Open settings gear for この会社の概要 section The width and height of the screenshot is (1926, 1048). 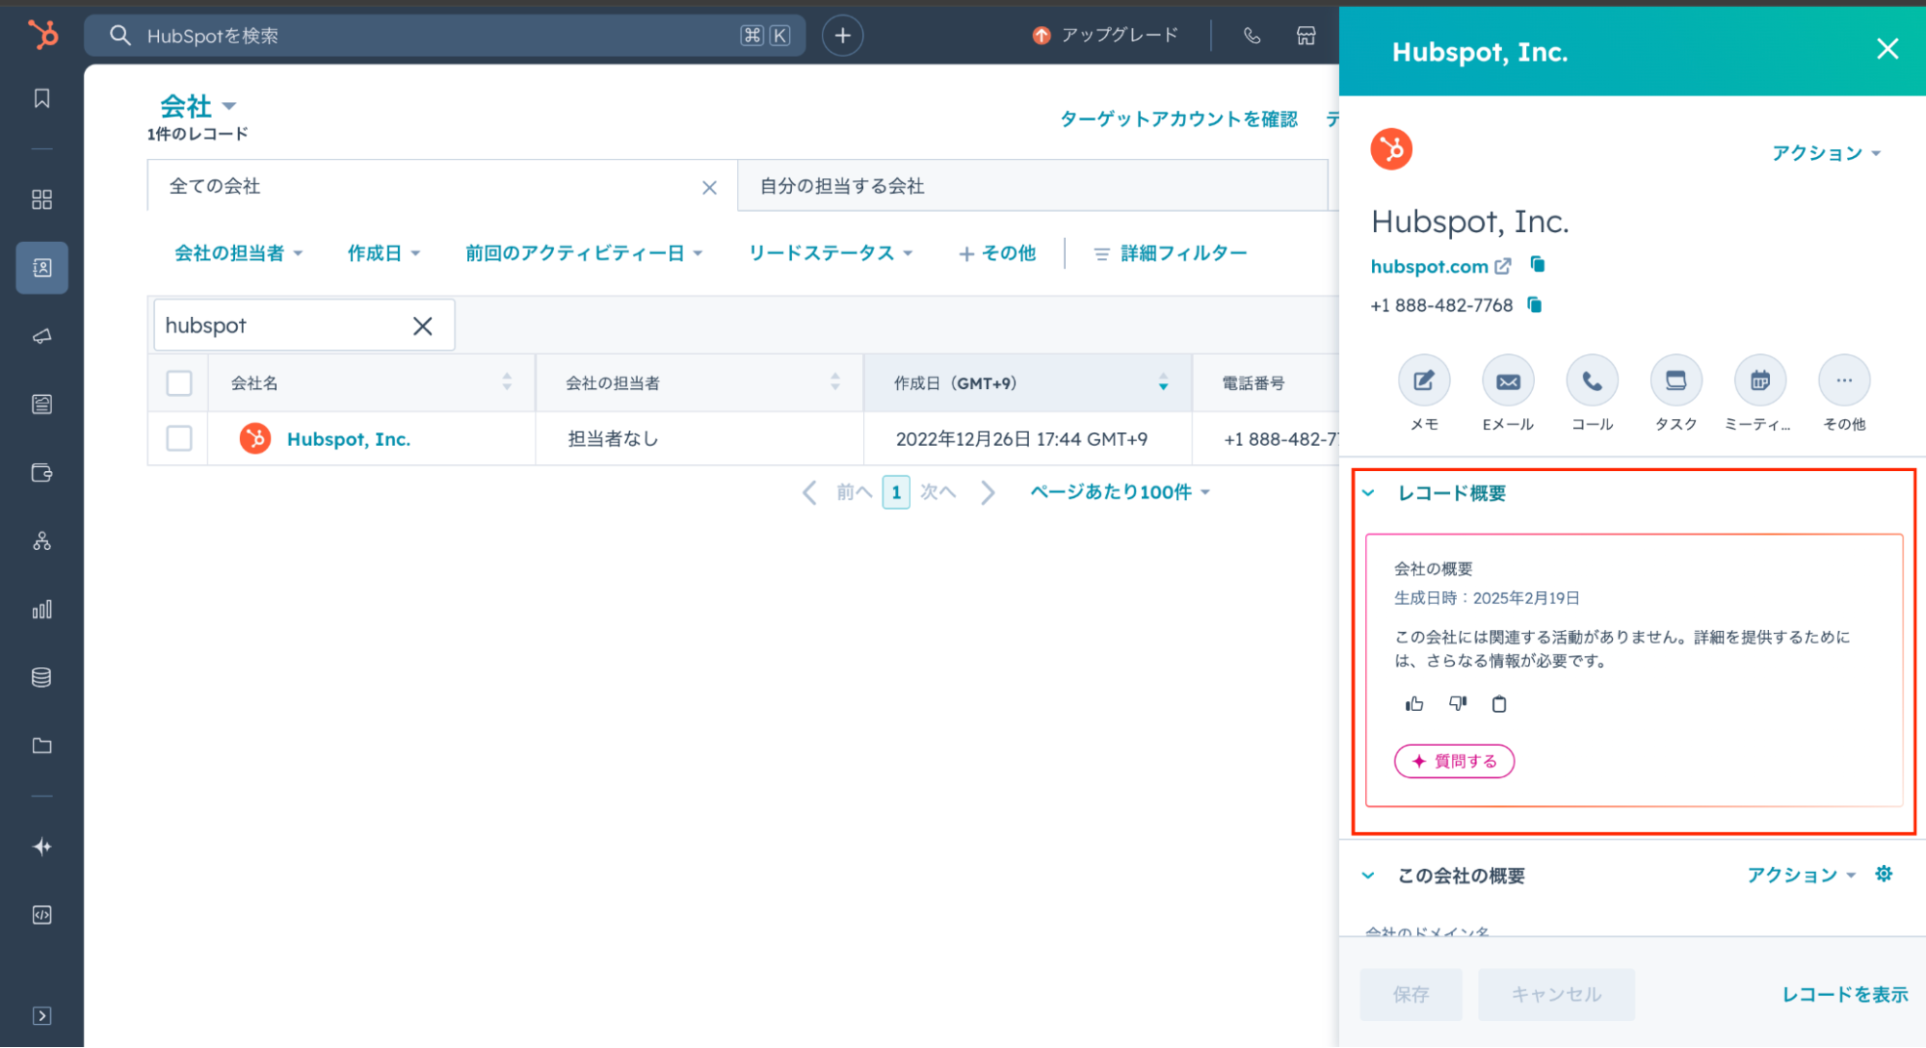pyautogui.click(x=1884, y=874)
